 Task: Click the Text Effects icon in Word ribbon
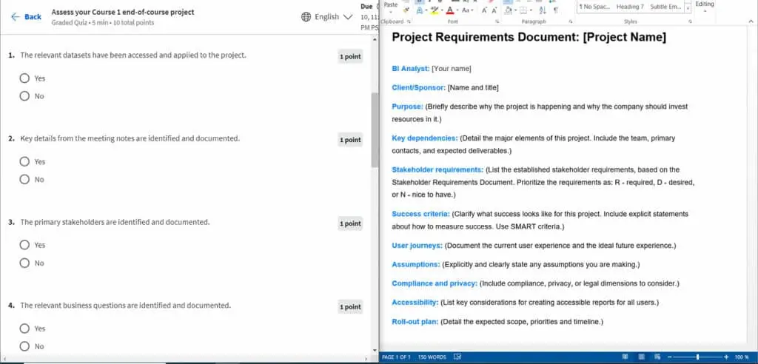coord(420,10)
